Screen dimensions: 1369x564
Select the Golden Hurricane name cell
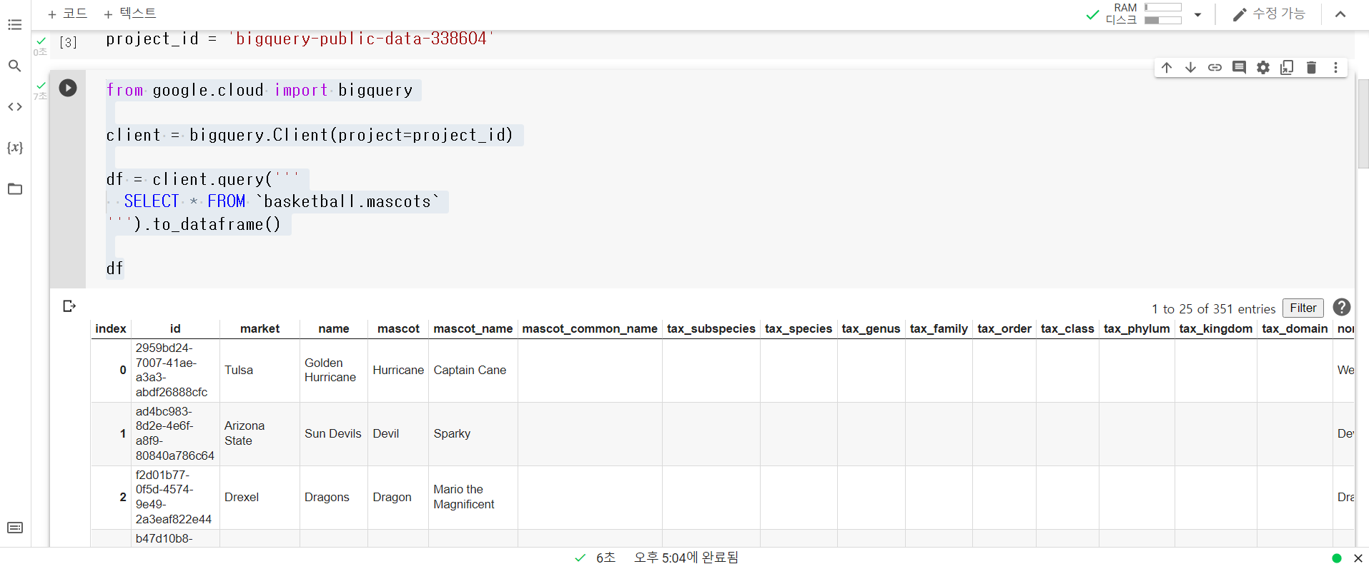tap(334, 370)
